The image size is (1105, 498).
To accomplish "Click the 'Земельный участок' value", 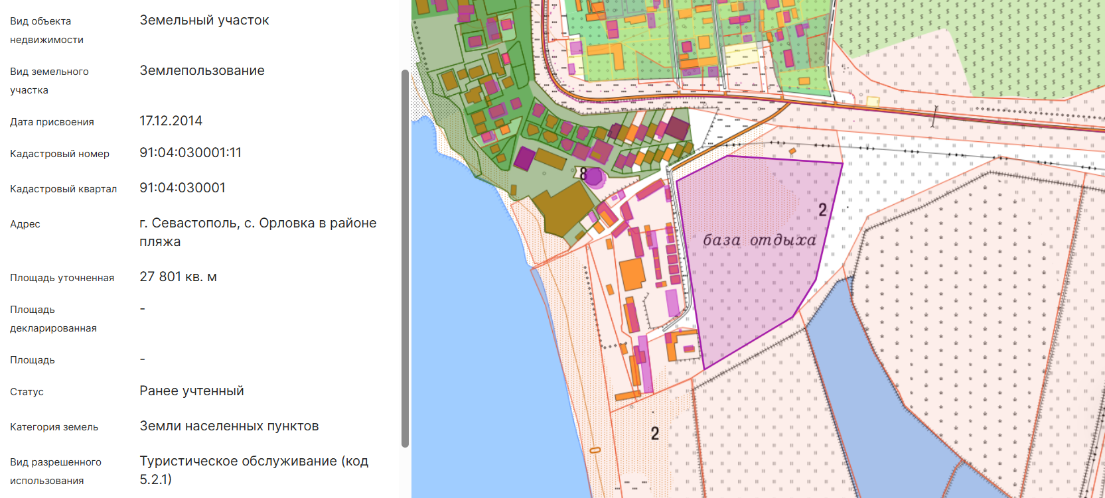I will click(204, 20).
